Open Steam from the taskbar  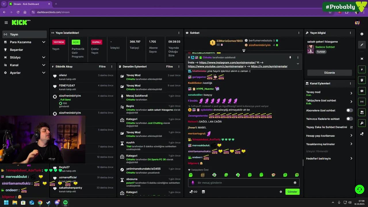coord(48,202)
